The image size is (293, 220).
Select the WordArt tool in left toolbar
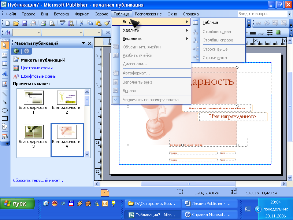point(5,73)
